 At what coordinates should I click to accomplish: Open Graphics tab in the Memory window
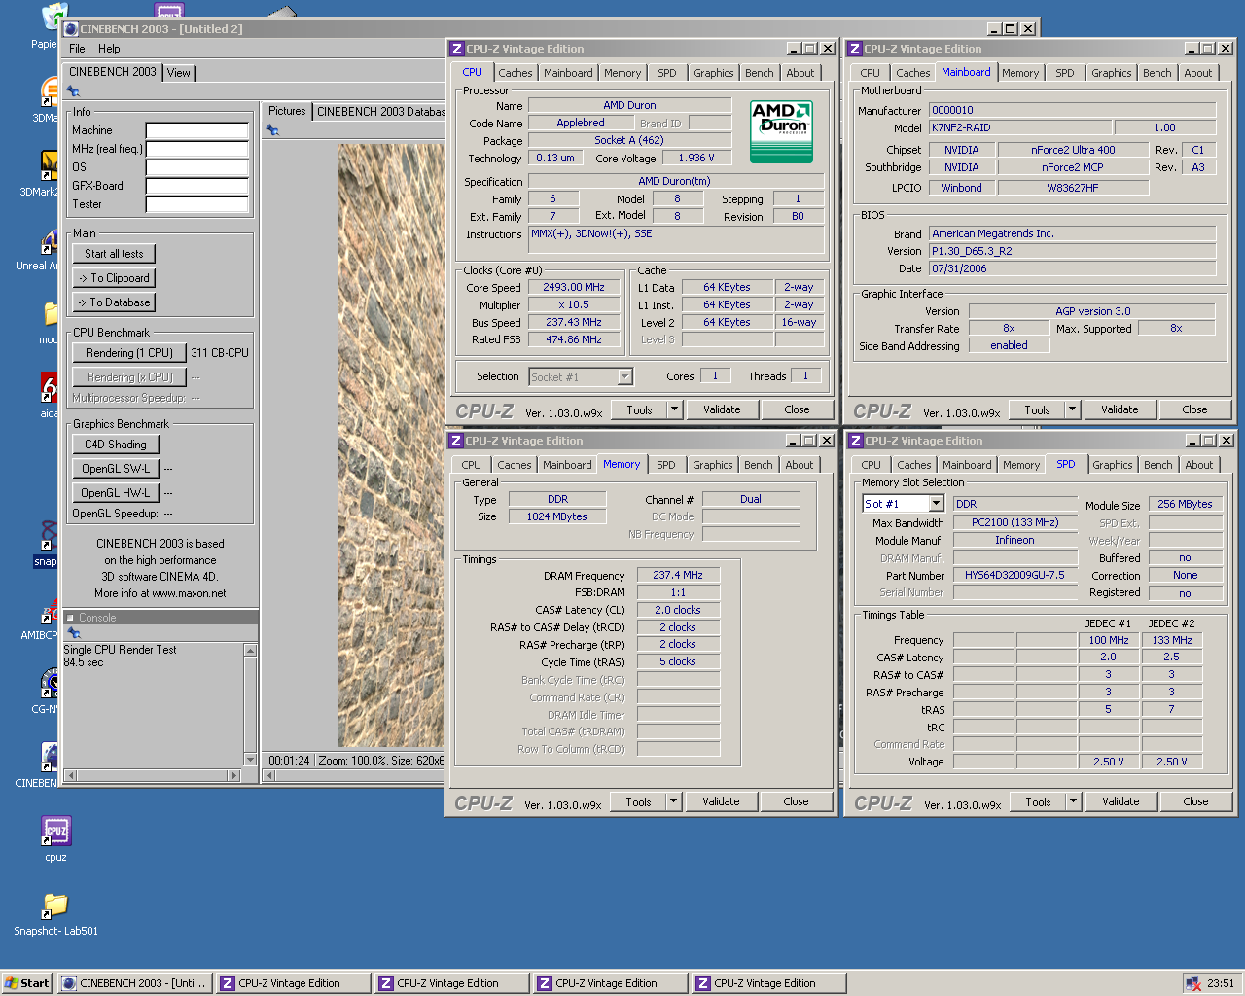click(713, 465)
